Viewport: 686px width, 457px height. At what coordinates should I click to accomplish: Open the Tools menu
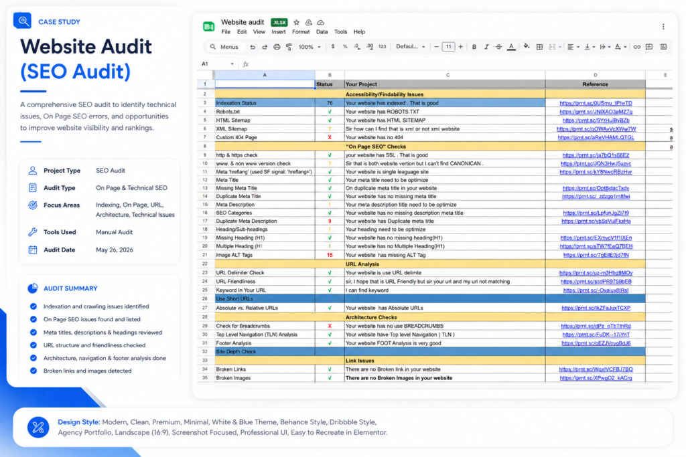[340, 32]
